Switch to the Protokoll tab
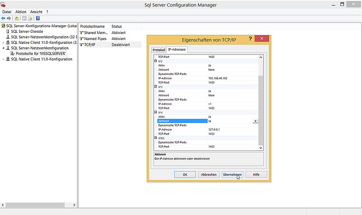 pos(159,50)
